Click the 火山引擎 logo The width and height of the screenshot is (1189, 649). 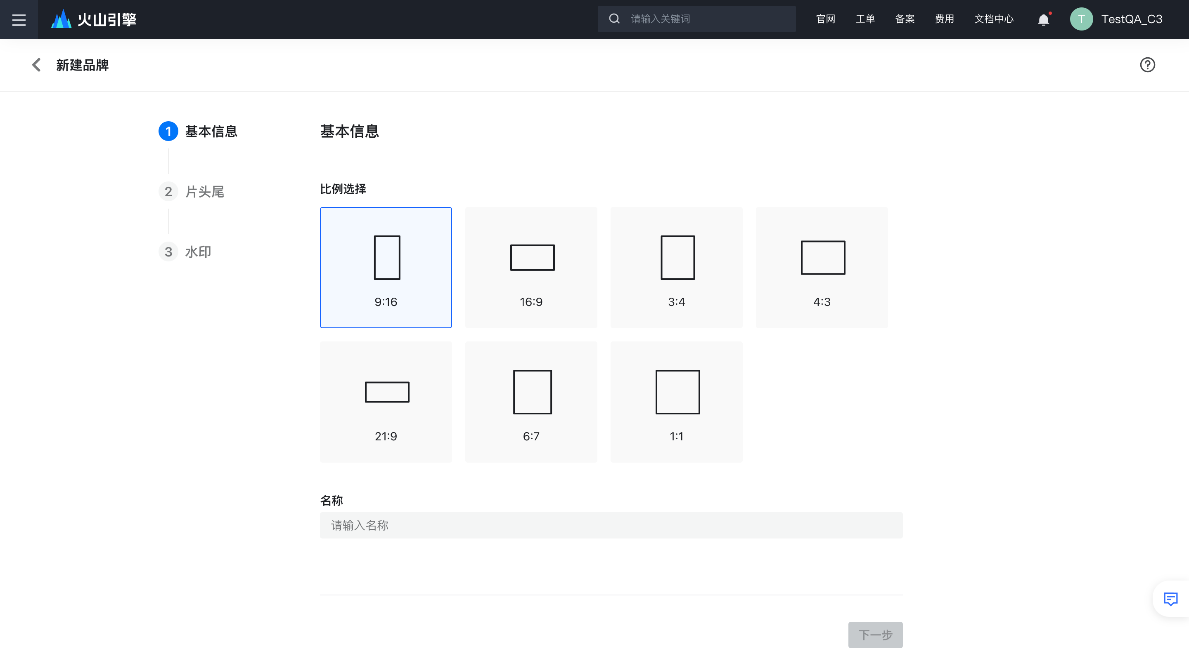point(94,19)
